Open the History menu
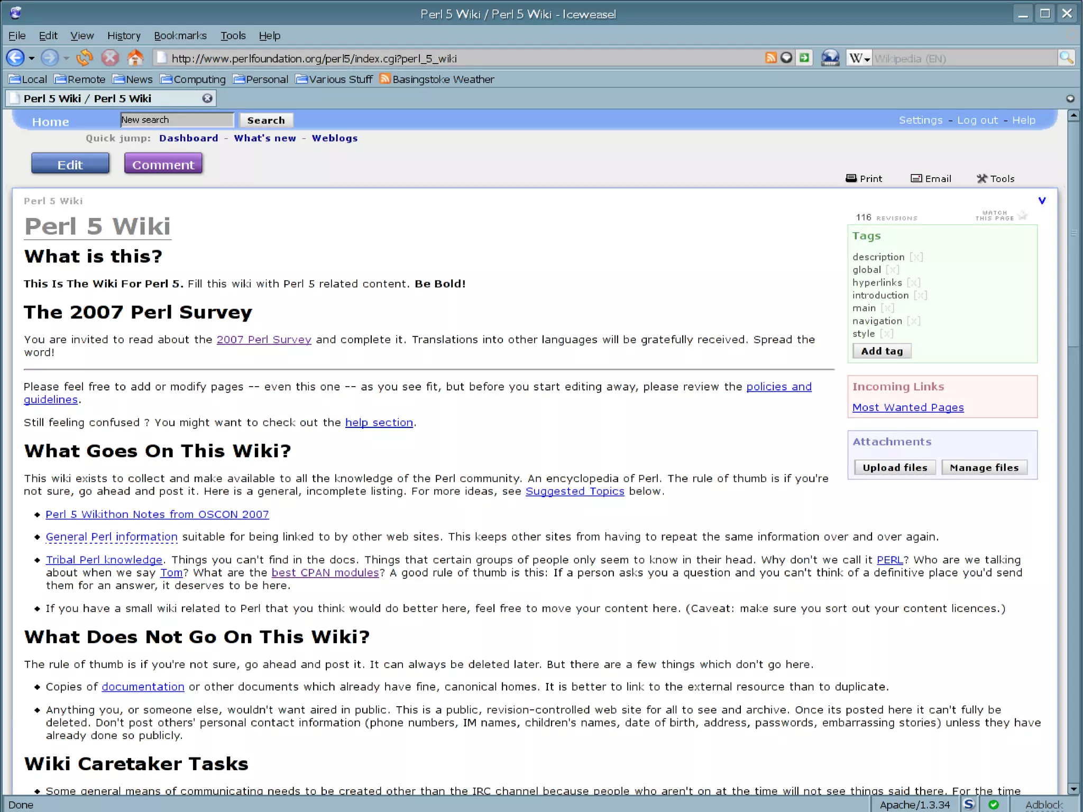The width and height of the screenshot is (1083, 812). pyautogui.click(x=124, y=35)
